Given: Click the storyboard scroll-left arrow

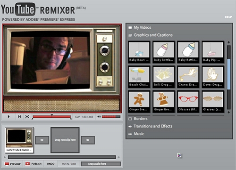Looking at the screenshot, I should coord(5,157).
